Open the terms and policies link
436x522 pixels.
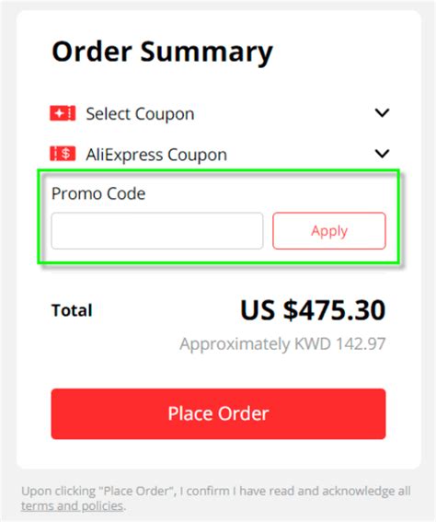[x=72, y=506]
